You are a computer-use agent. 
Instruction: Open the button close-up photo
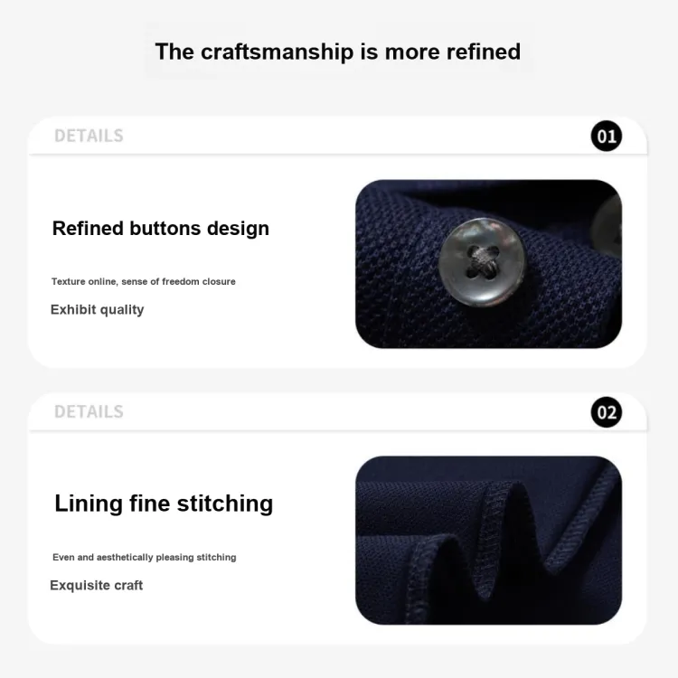tap(488, 264)
